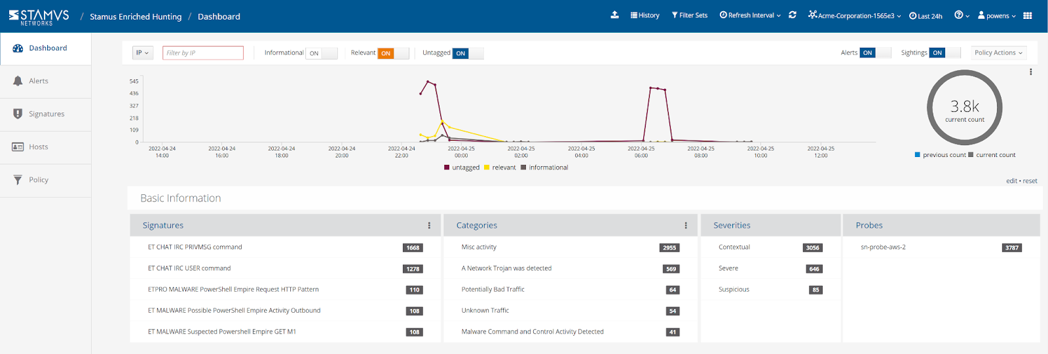Image resolution: width=1048 pixels, height=354 pixels.
Task: Open Categories panel kebab menu
Action: coord(686,225)
